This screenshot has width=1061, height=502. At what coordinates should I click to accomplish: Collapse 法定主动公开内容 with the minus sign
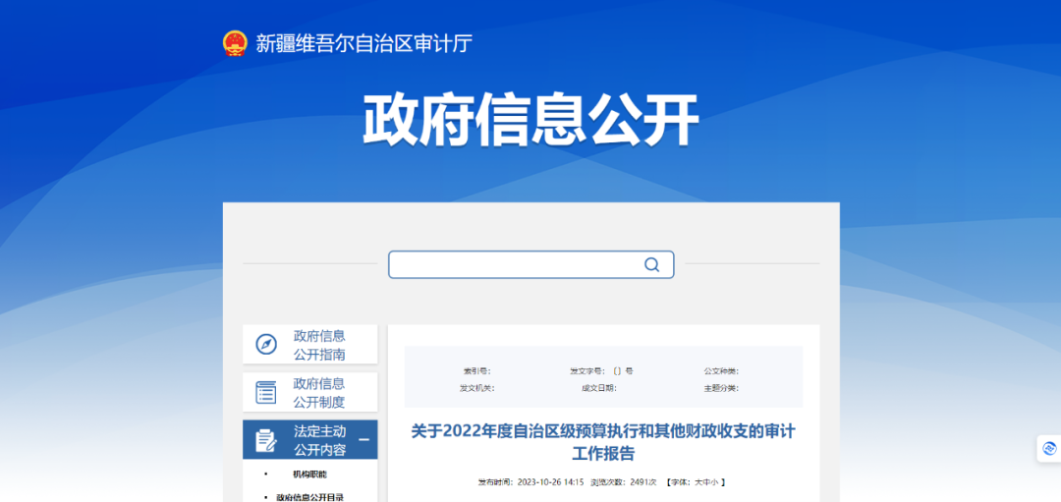coord(364,440)
